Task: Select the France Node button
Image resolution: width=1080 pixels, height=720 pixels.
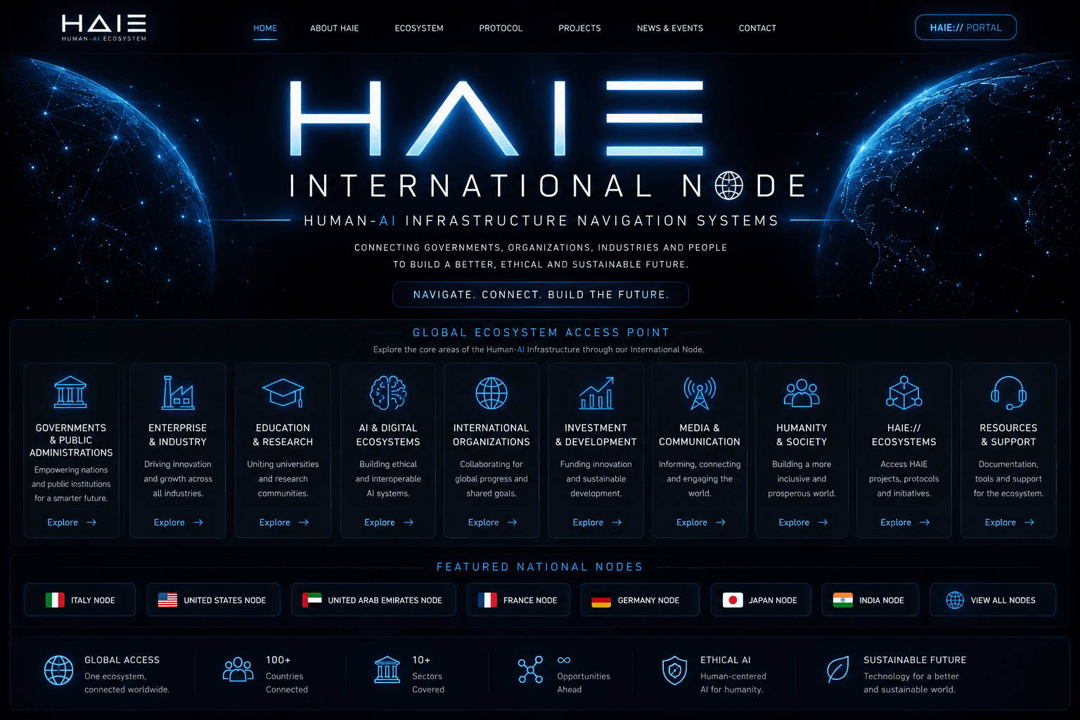Action: pyautogui.click(x=518, y=600)
